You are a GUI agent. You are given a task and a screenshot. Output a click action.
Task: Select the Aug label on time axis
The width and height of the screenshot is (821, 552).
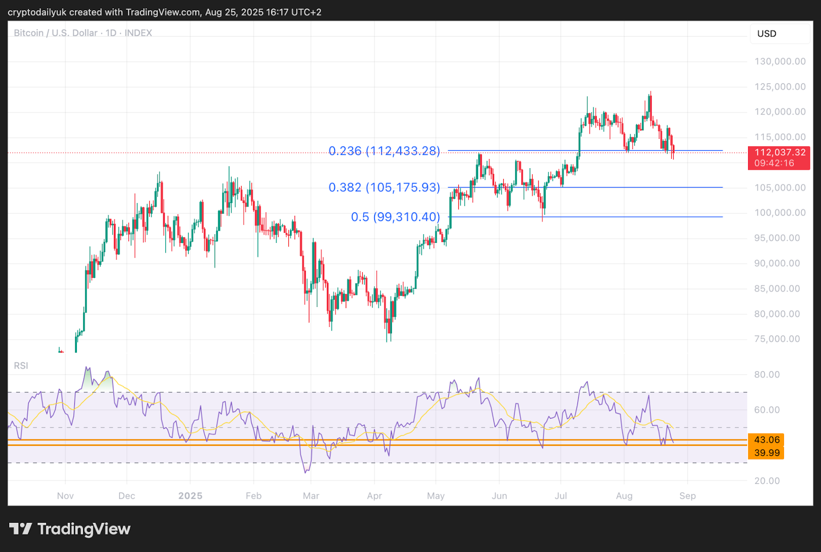(624, 496)
